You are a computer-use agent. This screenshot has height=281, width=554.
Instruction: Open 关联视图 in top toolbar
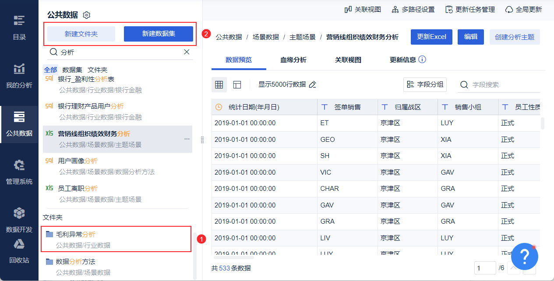(x=363, y=9)
